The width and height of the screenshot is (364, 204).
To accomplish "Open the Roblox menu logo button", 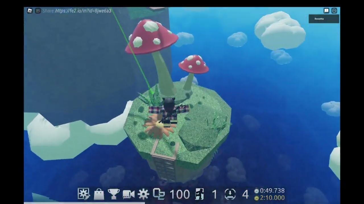I will [x=30, y=11].
